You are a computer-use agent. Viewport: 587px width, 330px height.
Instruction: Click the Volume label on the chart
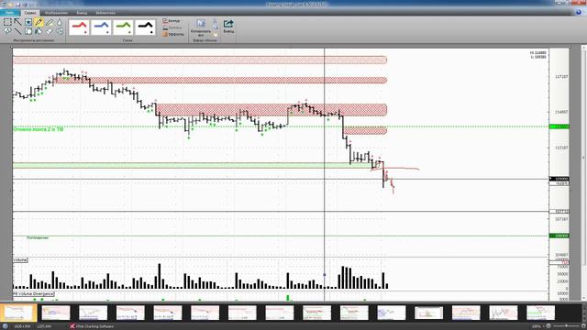coord(20,259)
